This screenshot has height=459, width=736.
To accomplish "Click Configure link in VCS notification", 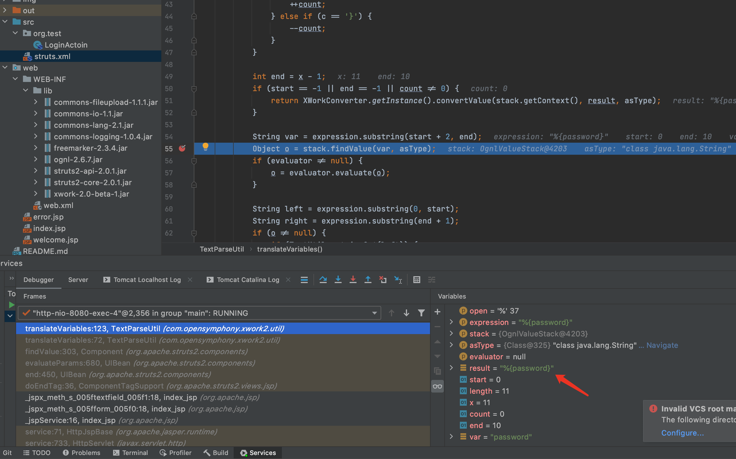I will coord(683,433).
